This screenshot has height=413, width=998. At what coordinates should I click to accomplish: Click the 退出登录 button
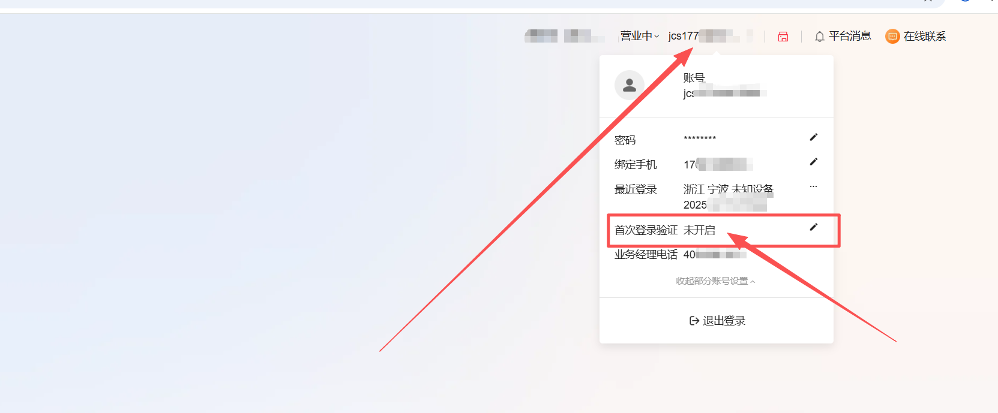tap(717, 321)
